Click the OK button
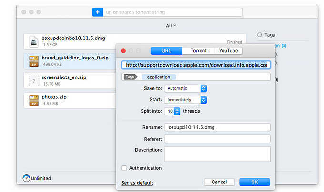Viewport: 324px width, 192px height. click(254, 182)
